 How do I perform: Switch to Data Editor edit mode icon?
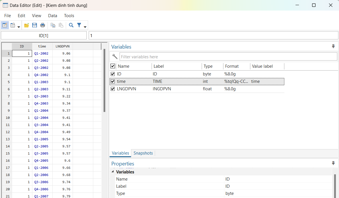[x=5, y=25]
